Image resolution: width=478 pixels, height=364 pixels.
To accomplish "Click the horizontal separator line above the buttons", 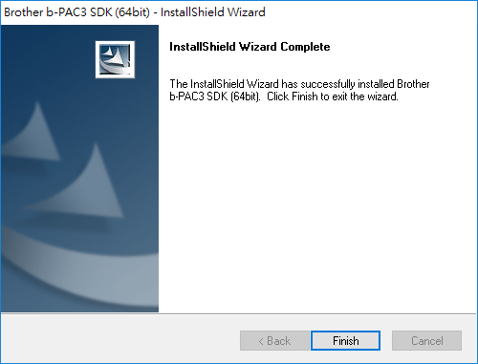I will [x=238, y=313].
